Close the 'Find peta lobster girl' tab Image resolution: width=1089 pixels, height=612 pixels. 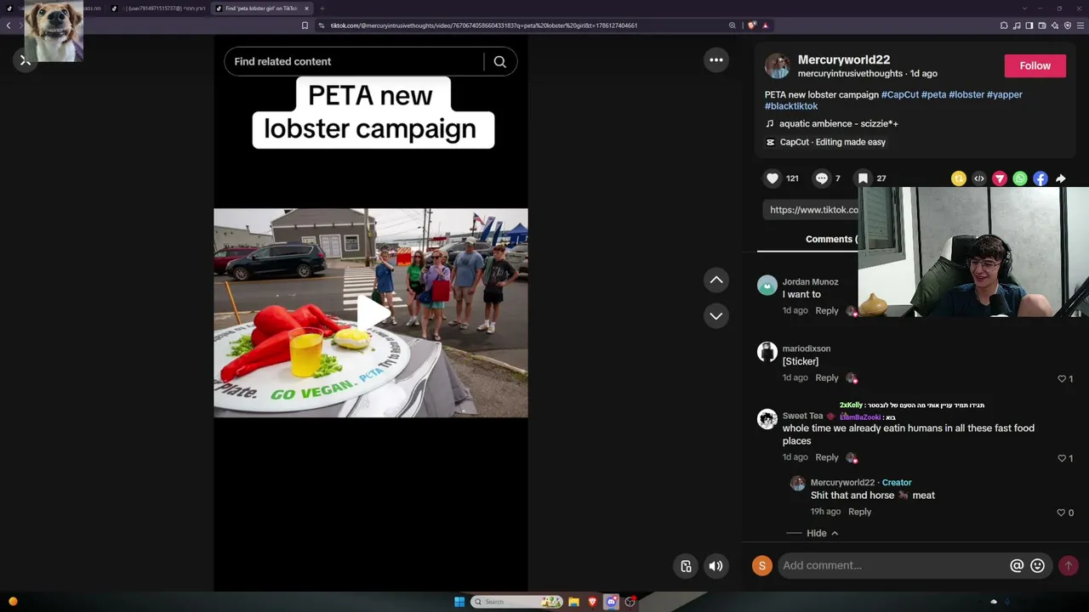point(306,8)
